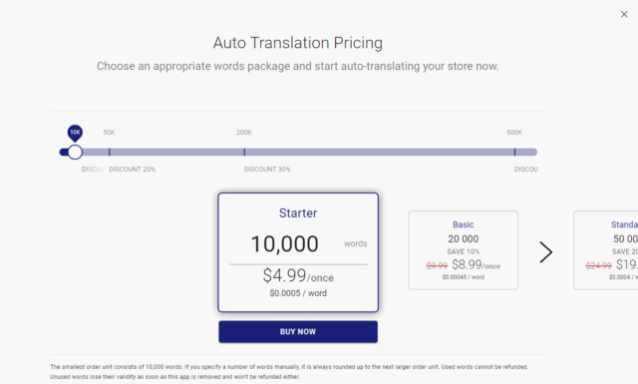Select the Starter 10,000 words package card
The height and width of the screenshot is (384, 638).
[x=298, y=252]
